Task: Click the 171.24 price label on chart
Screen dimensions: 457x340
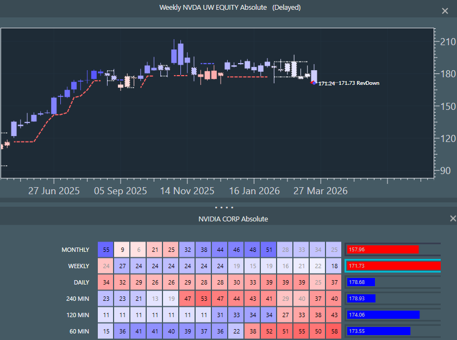Action: tap(327, 84)
